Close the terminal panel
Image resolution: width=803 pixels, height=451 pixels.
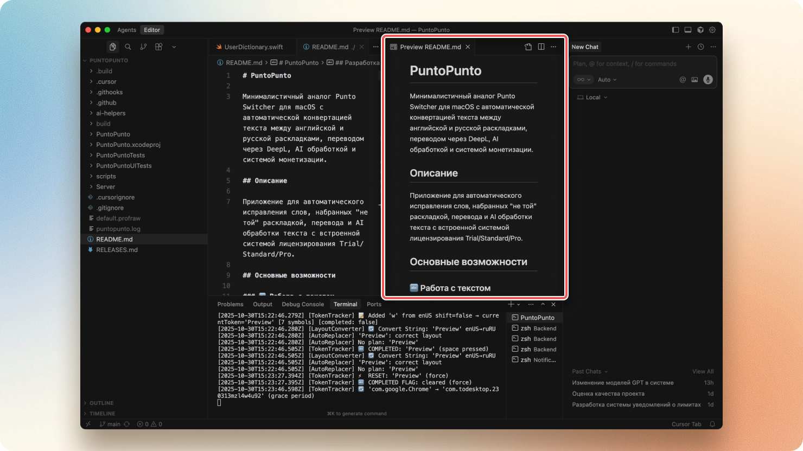553,305
